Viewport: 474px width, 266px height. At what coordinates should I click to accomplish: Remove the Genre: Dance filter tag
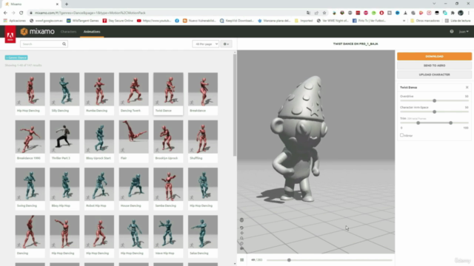[16, 58]
